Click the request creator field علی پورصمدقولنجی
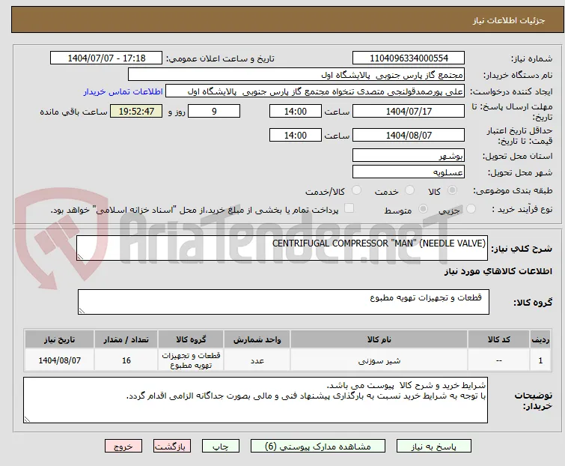This screenshot has width=565, height=466. point(315,91)
